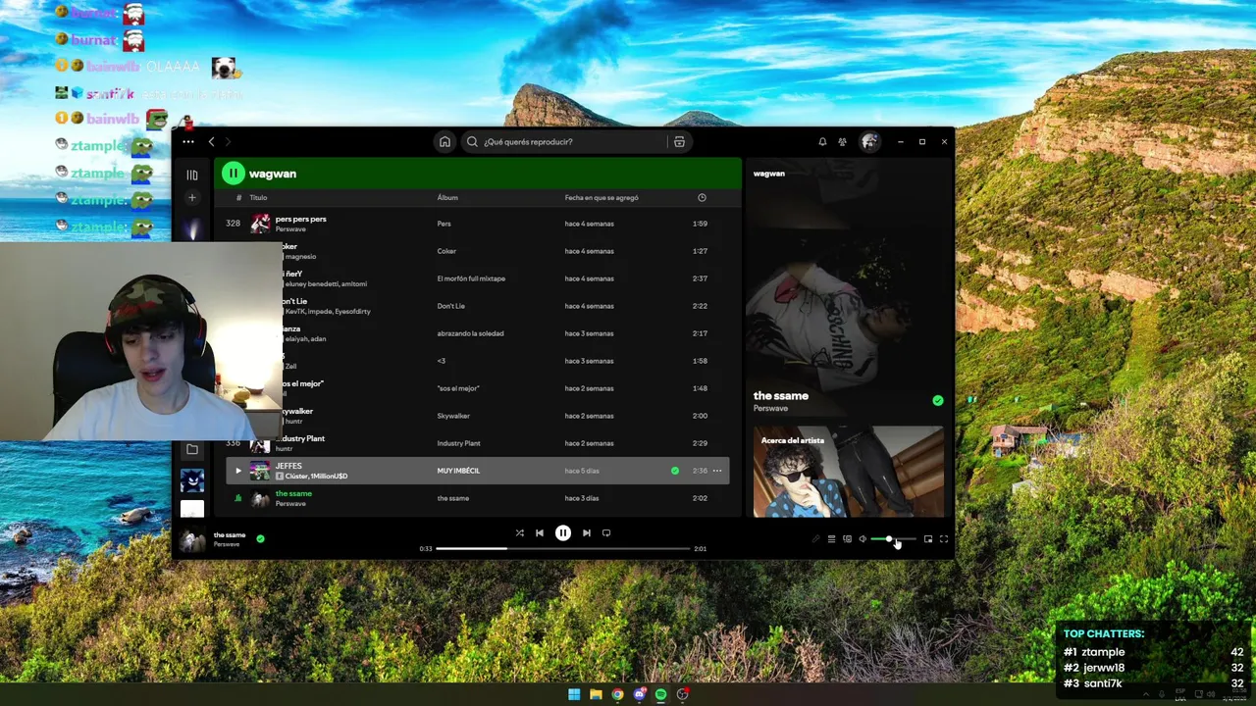Sort the list by Título column

pyautogui.click(x=258, y=197)
